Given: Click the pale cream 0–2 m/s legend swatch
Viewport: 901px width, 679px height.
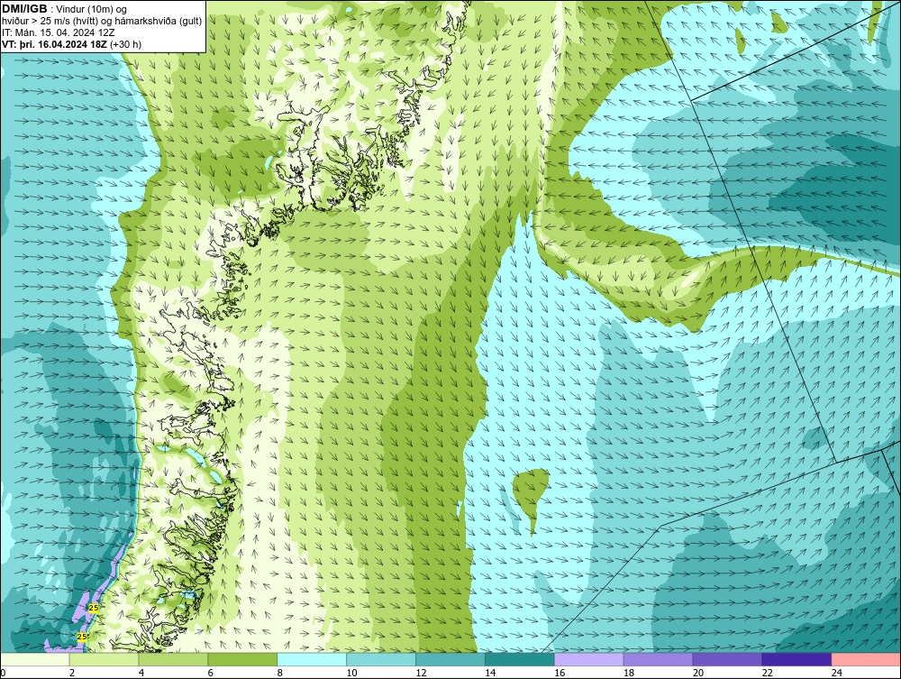Looking at the screenshot, I should point(34,659).
